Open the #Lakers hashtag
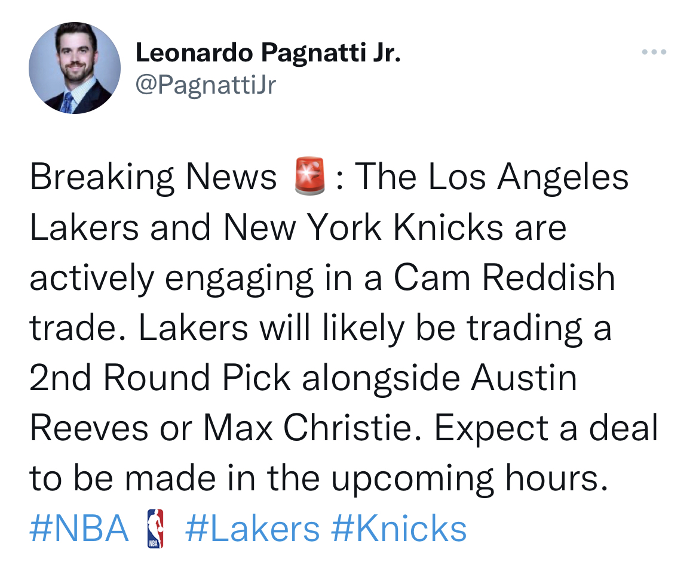 252,529
